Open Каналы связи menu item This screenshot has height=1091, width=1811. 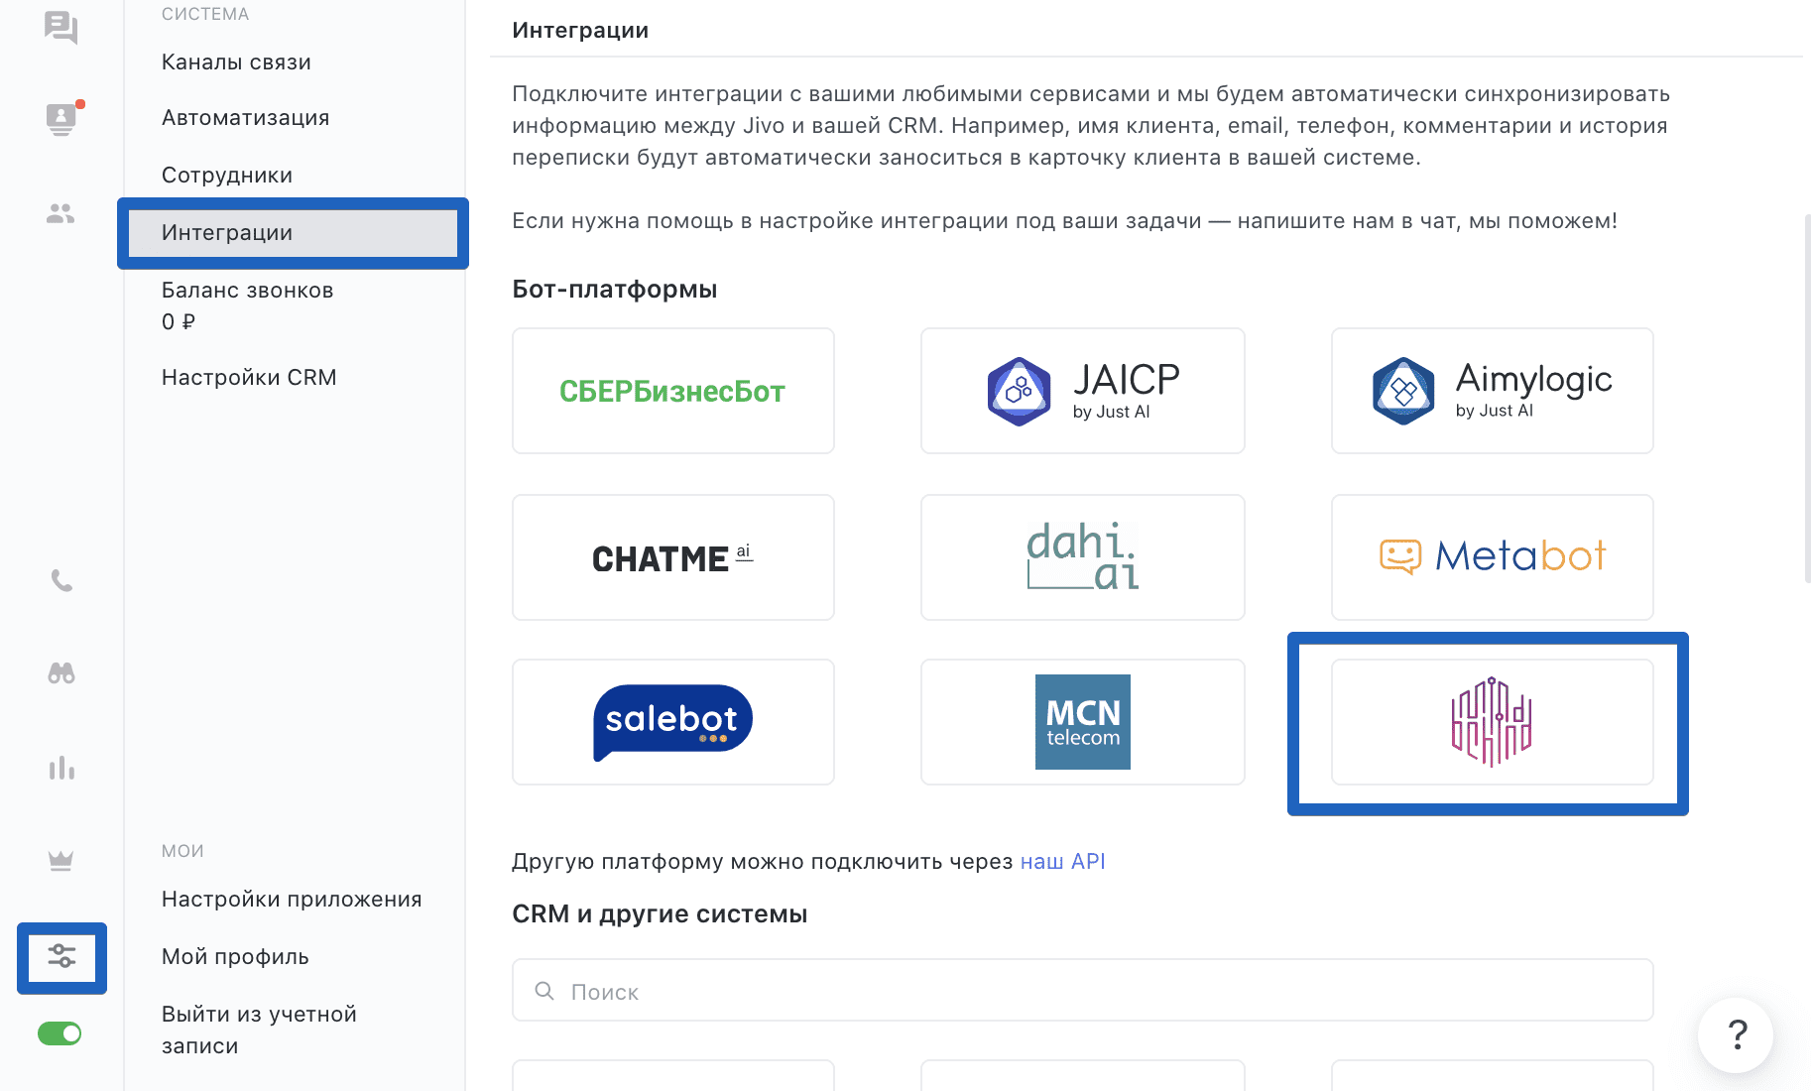[x=236, y=61]
